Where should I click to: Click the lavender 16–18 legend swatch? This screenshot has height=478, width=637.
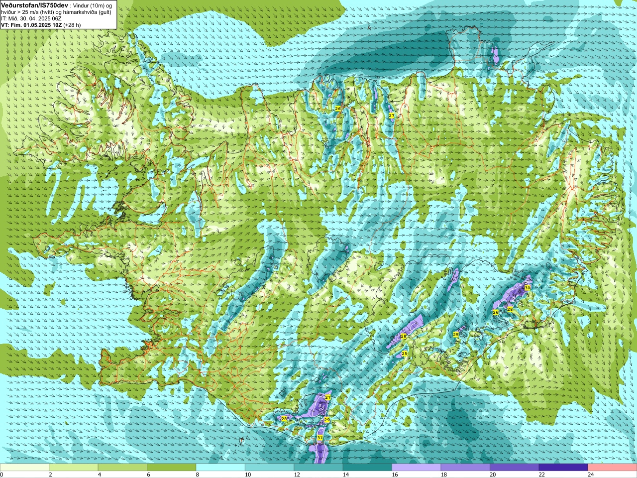pos(417,468)
